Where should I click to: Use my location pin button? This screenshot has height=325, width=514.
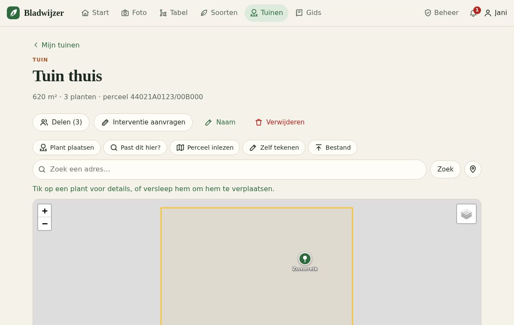[473, 169]
